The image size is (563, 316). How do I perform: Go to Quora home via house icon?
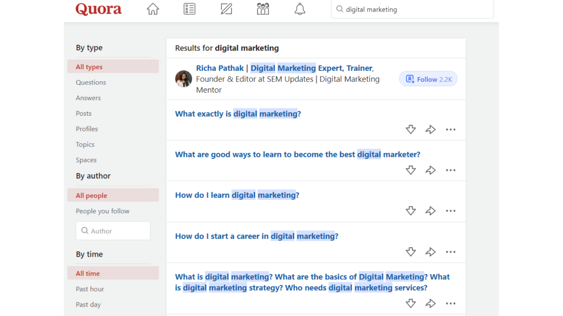pyautogui.click(x=153, y=9)
